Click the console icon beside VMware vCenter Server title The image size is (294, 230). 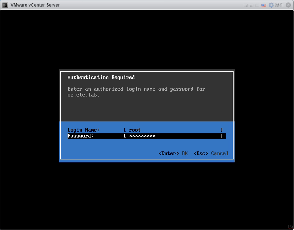5,5
